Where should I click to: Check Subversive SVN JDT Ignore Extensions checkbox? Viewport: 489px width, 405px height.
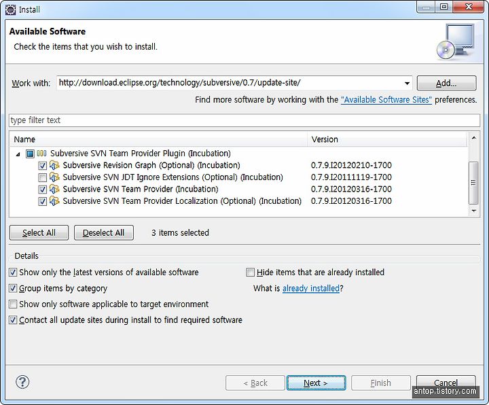click(x=42, y=177)
